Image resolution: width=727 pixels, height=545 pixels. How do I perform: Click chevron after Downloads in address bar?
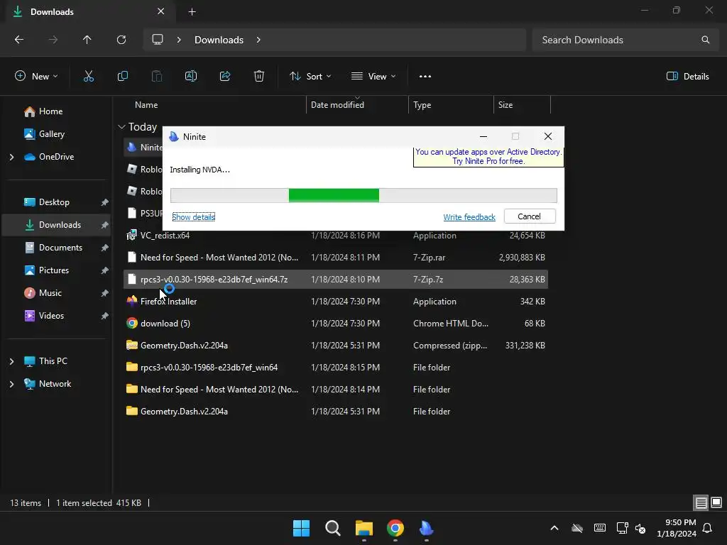click(x=258, y=40)
